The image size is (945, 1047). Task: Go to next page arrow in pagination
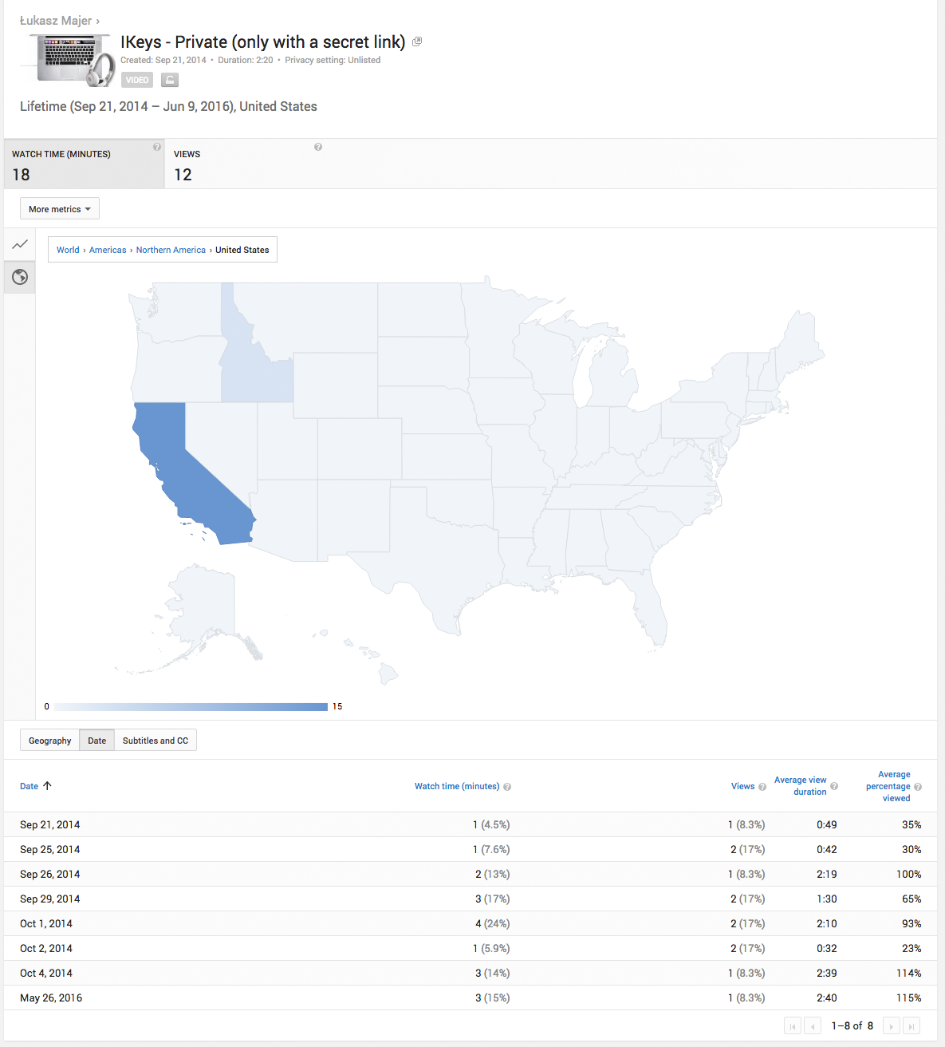tap(892, 1026)
